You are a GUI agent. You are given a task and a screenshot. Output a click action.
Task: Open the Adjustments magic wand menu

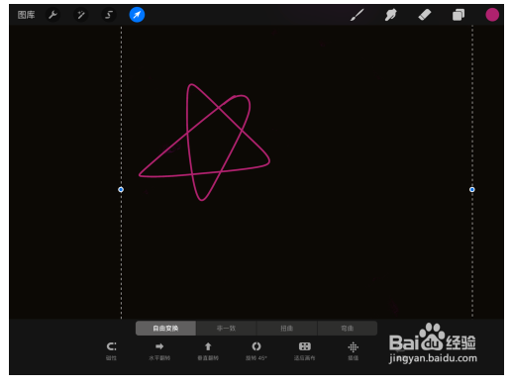(x=81, y=15)
